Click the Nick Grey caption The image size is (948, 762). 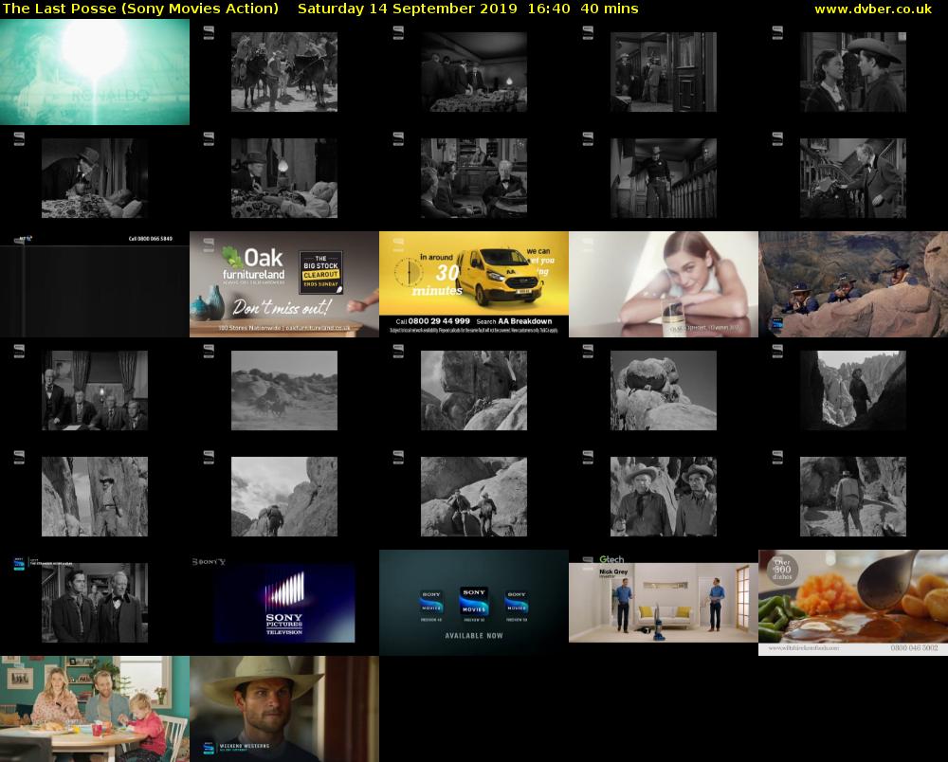(x=613, y=571)
